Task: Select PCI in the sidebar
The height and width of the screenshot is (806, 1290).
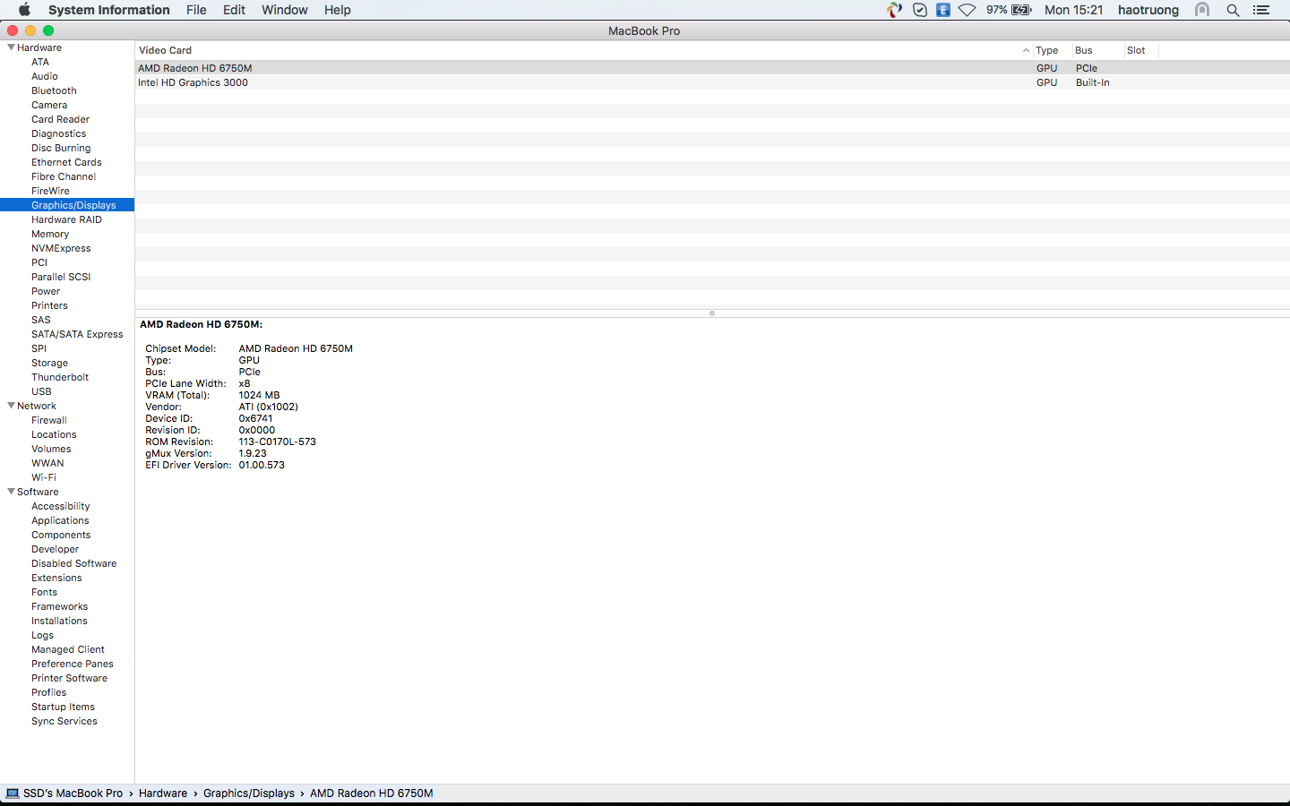Action: [39, 262]
